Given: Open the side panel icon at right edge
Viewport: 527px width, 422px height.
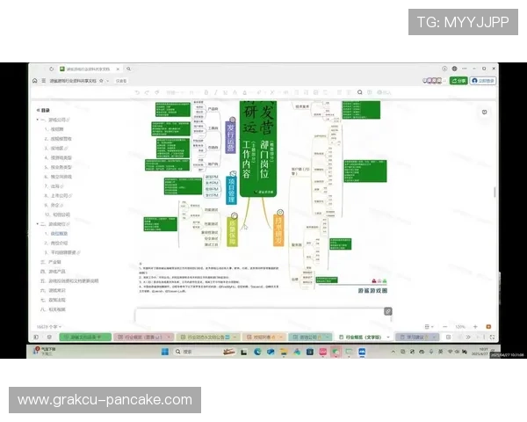Looking at the screenshot, I should tap(485, 112).
